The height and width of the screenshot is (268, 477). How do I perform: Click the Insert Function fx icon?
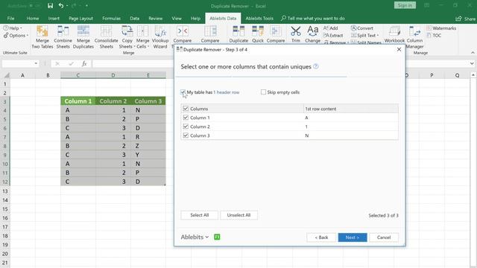click(x=84, y=63)
